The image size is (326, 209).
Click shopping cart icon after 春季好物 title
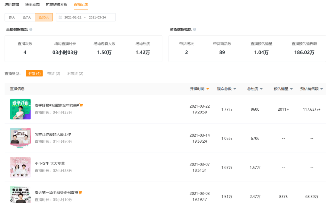(x=81, y=105)
